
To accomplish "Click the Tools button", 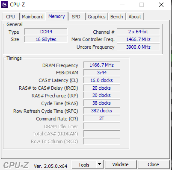I will 84,165.
